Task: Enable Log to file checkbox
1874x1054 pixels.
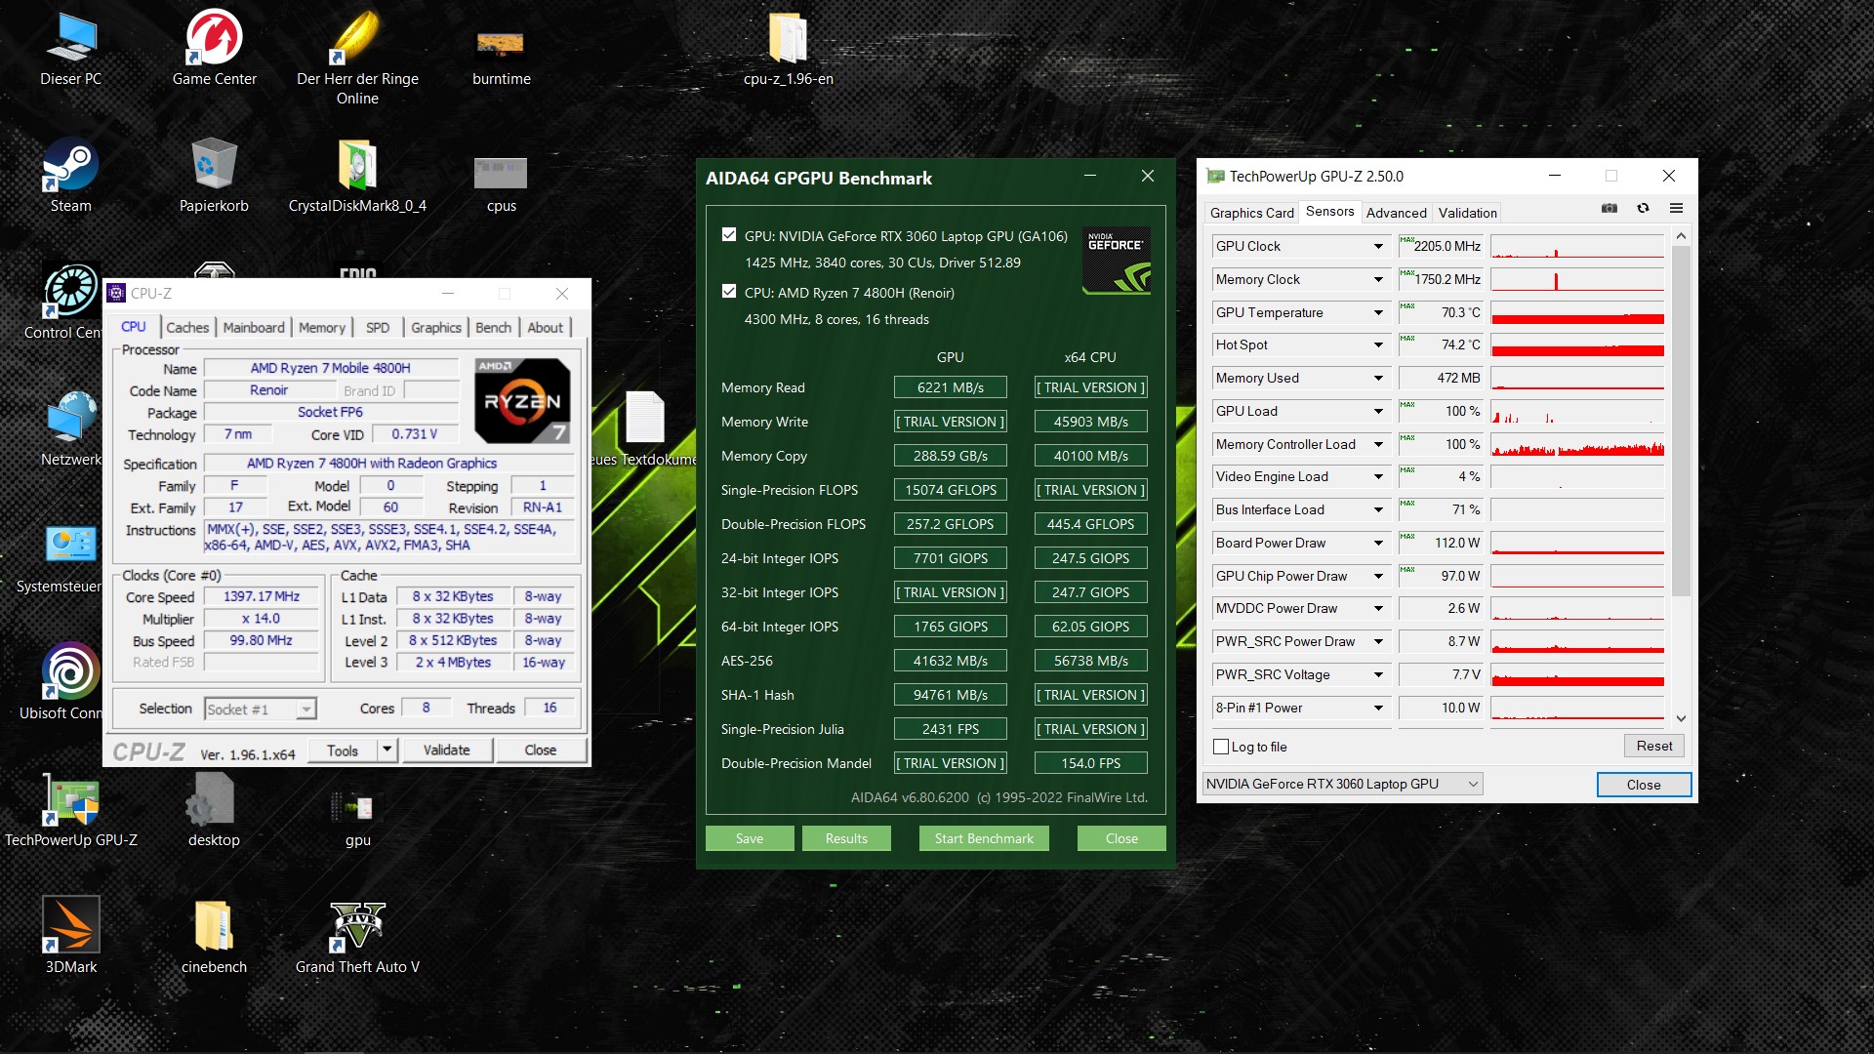Action: (1221, 747)
